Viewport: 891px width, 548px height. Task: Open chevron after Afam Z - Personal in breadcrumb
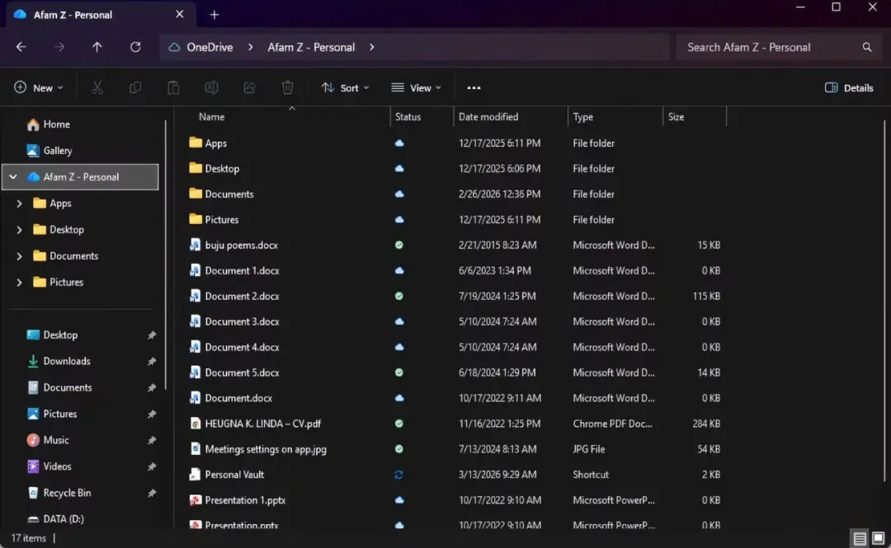[x=371, y=47]
